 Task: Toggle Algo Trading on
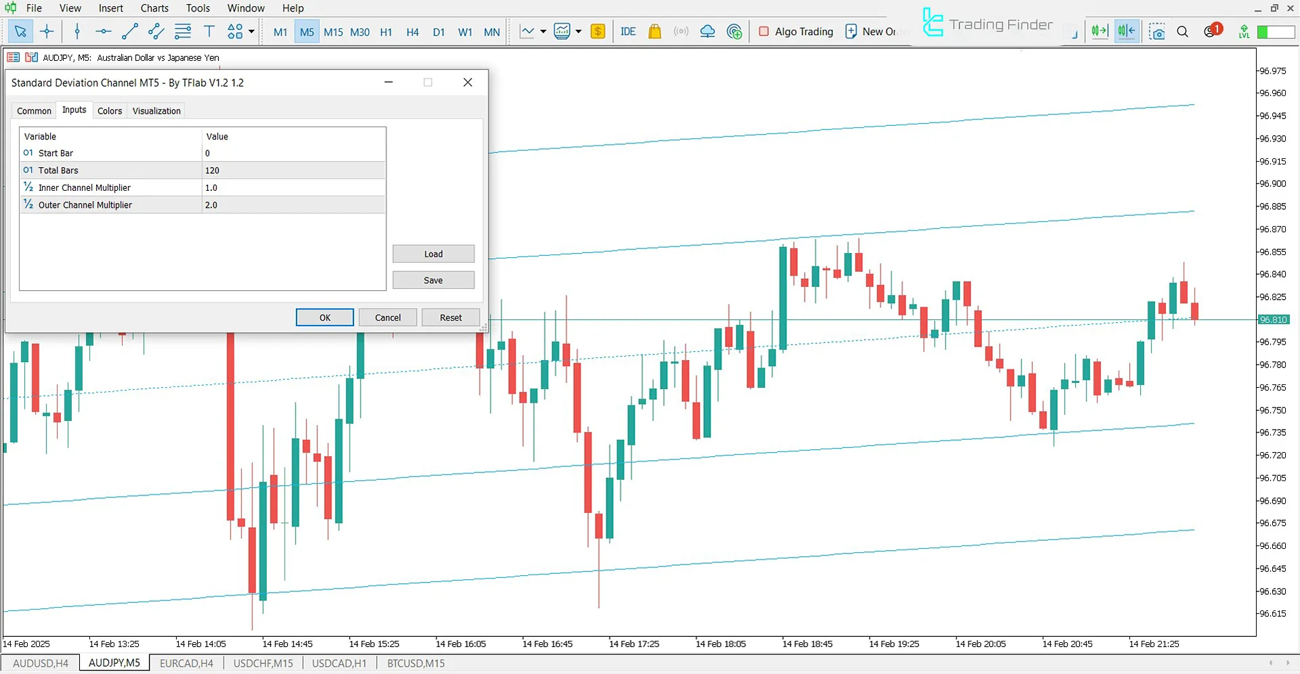(796, 31)
